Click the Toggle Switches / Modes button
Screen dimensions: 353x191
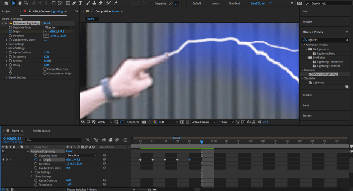pyautogui.click(x=82, y=189)
